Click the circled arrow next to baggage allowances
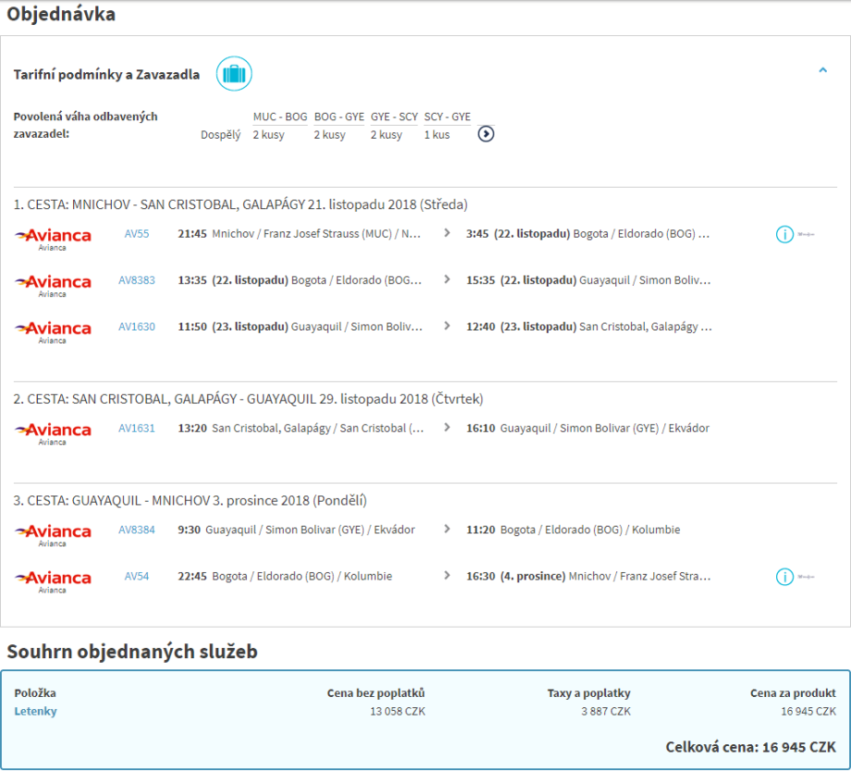 point(486,134)
